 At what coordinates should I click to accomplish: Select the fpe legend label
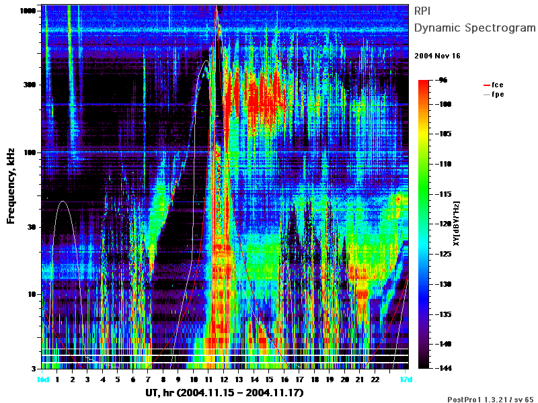pos(498,94)
